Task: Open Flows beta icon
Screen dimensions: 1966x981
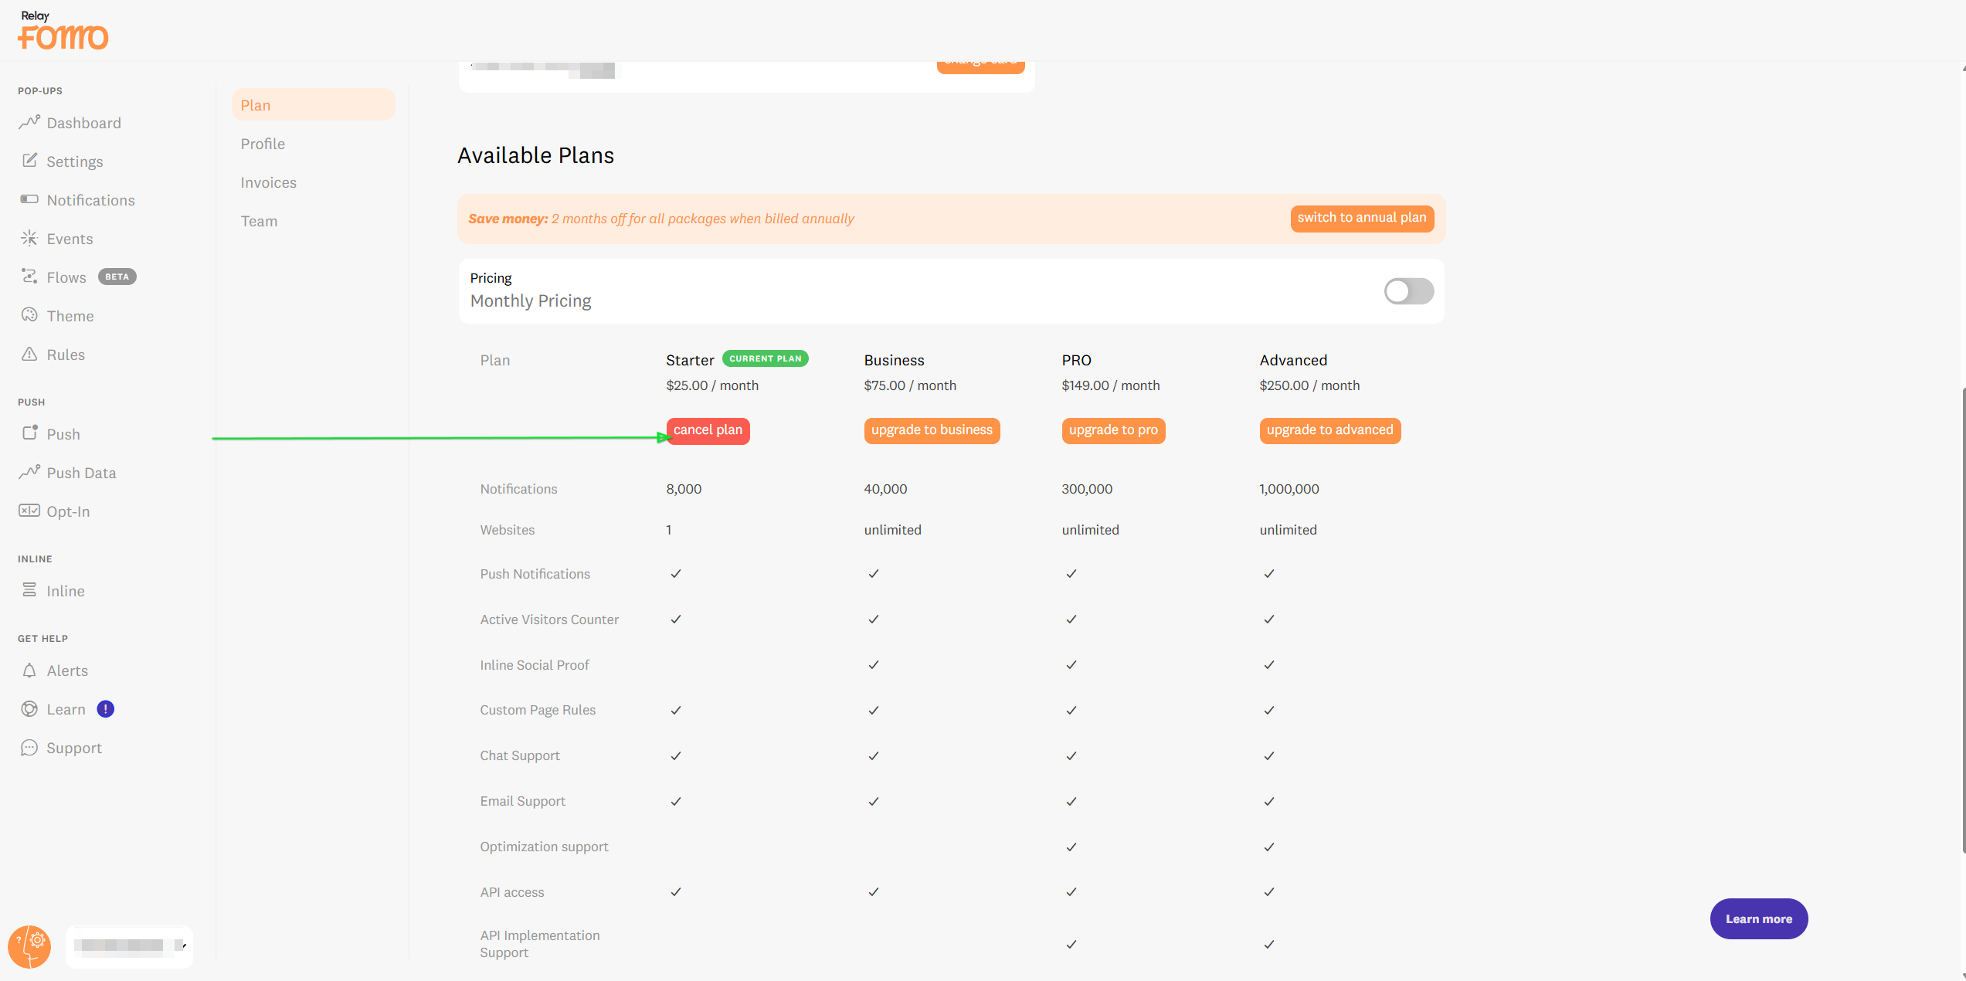Action: (29, 277)
